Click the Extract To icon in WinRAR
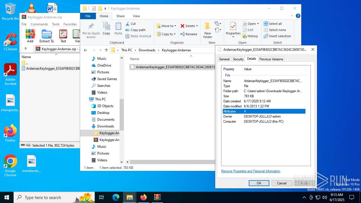Image resolution: width=361 pixels, height=203 pixels. point(47,36)
